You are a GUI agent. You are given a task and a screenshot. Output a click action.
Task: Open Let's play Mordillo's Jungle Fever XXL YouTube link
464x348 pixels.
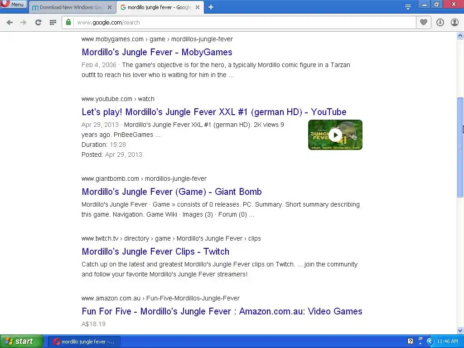(x=214, y=112)
